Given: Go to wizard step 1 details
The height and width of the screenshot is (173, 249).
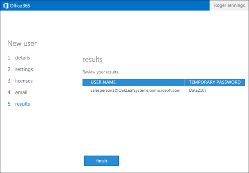Looking at the screenshot, I should [x=19, y=58].
